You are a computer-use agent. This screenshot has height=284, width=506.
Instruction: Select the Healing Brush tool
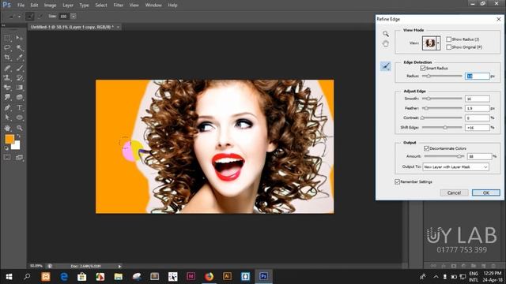click(x=7, y=68)
